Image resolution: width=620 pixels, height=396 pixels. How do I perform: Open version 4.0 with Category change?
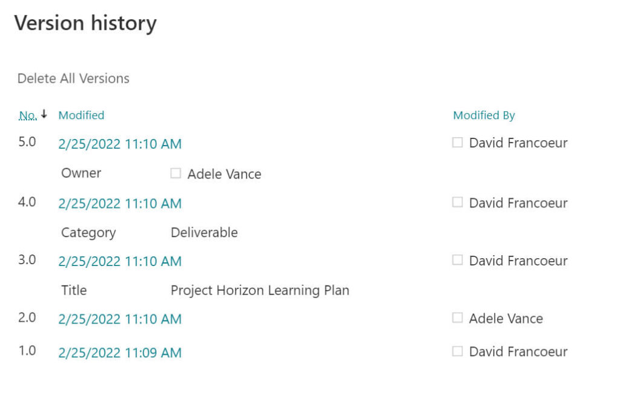pyautogui.click(x=119, y=203)
